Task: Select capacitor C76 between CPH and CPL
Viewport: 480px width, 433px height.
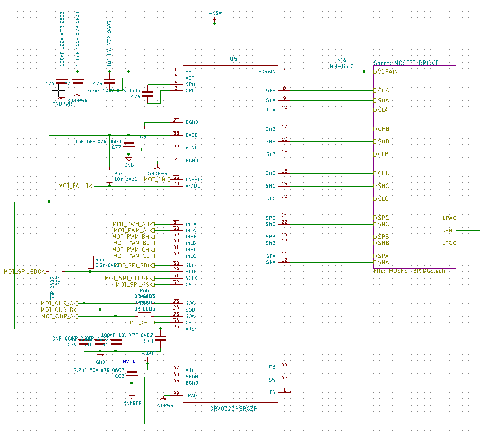Action: (148, 94)
